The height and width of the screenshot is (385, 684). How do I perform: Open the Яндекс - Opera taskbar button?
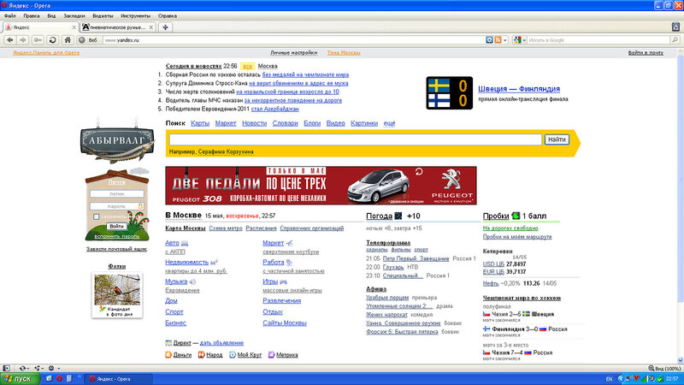click(x=118, y=378)
